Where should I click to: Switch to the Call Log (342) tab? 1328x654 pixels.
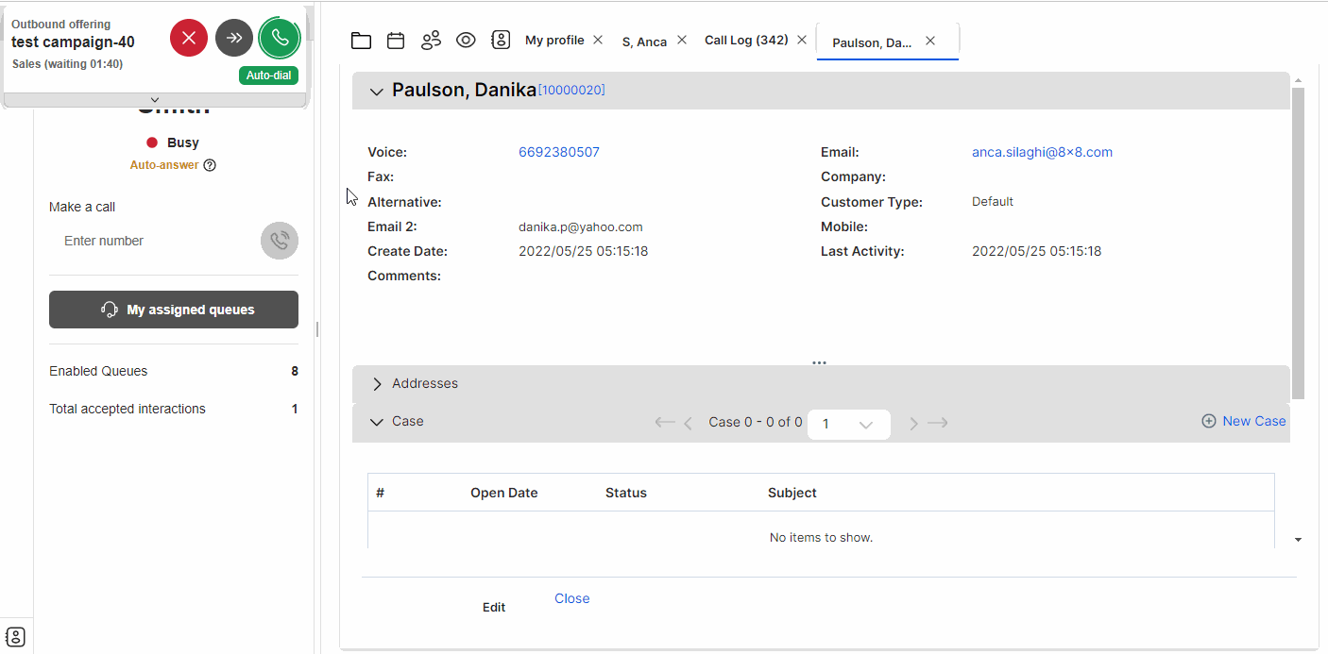pyautogui.click(x=746, y=40)
